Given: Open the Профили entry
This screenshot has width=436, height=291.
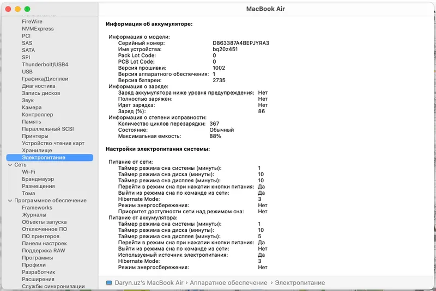Looking at the screenshot, I should pyautogui.click(x=34, y=265).
